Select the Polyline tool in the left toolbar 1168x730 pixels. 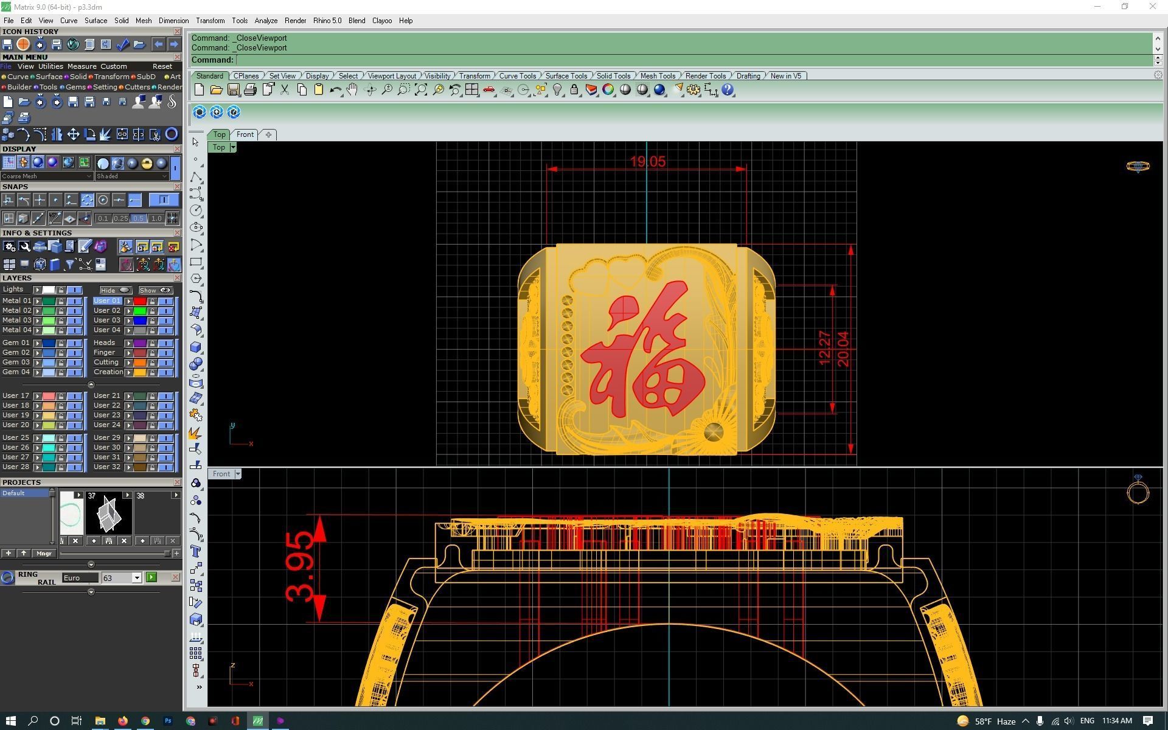pos(196,177)
